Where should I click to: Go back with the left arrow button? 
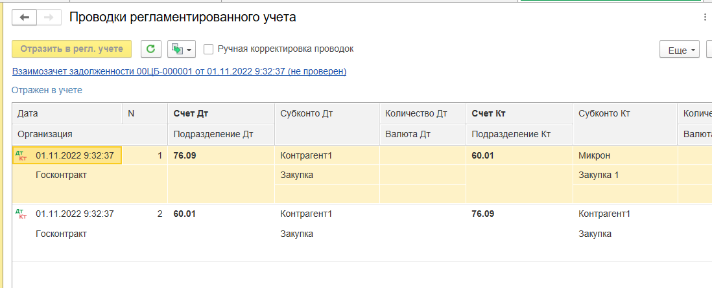coord(24,17)
